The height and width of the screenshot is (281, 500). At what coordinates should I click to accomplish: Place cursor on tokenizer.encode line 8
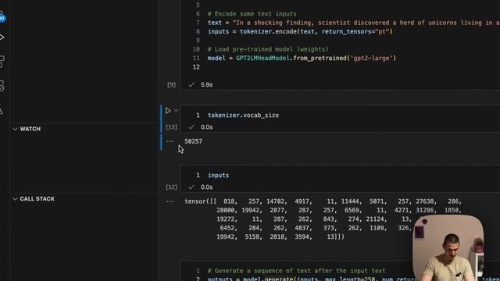pyautogui.click(x=300, y=31)
